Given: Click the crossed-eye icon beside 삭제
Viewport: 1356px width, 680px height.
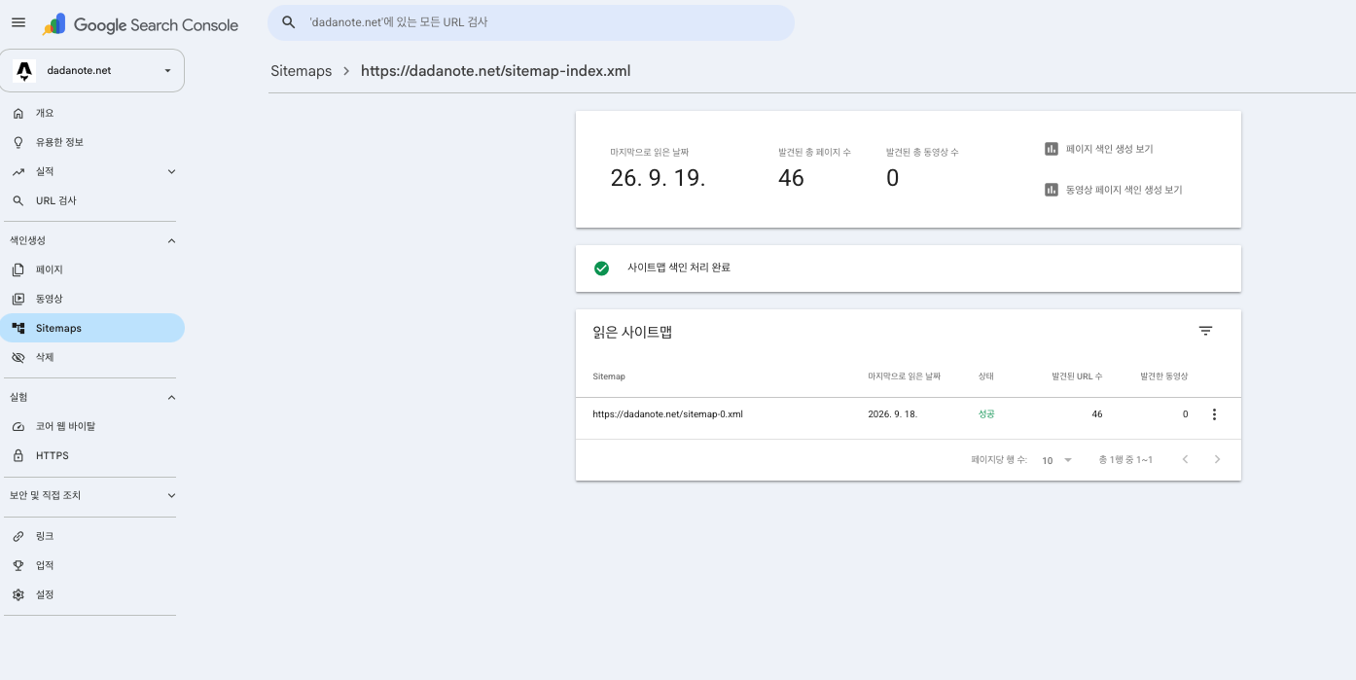Looking at the screenshot, I should [x=18, y=357].
